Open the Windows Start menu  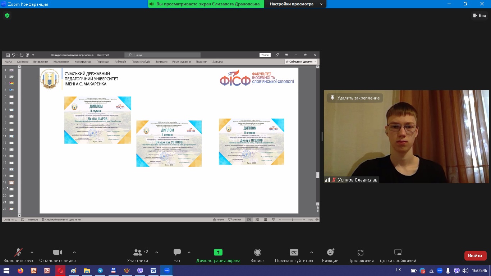pos(7,271)
